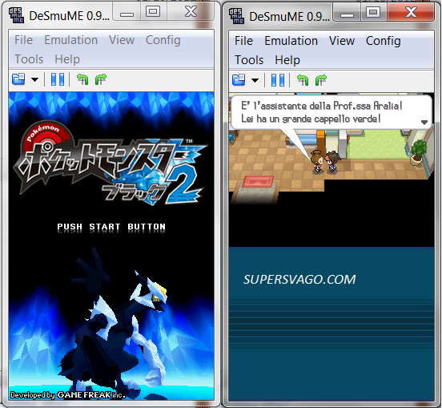The width and height of the screenshot is (442, 408).
Task: Expand the recent ROM dropdown arrow in right window
Action: coord(255,80)
